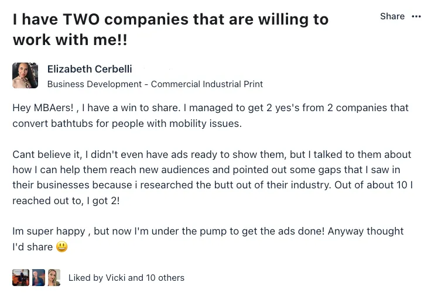Click the first liker avatar

pyautogui.click(x=19, y=277)
